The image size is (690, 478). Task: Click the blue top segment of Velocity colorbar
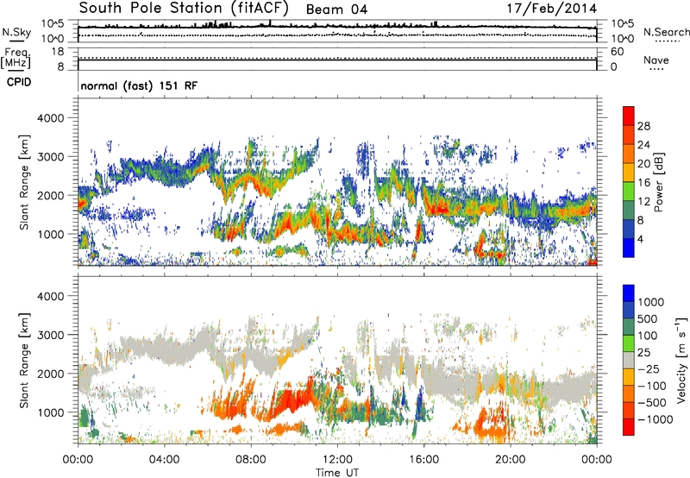[x=629, y=293]
